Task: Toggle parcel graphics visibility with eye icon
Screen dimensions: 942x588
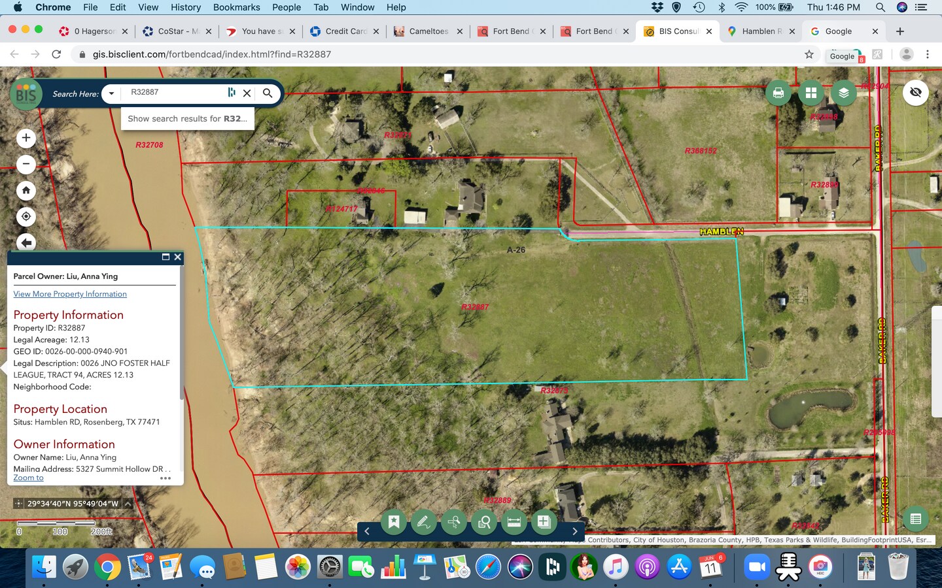Action: pos(915,92)
